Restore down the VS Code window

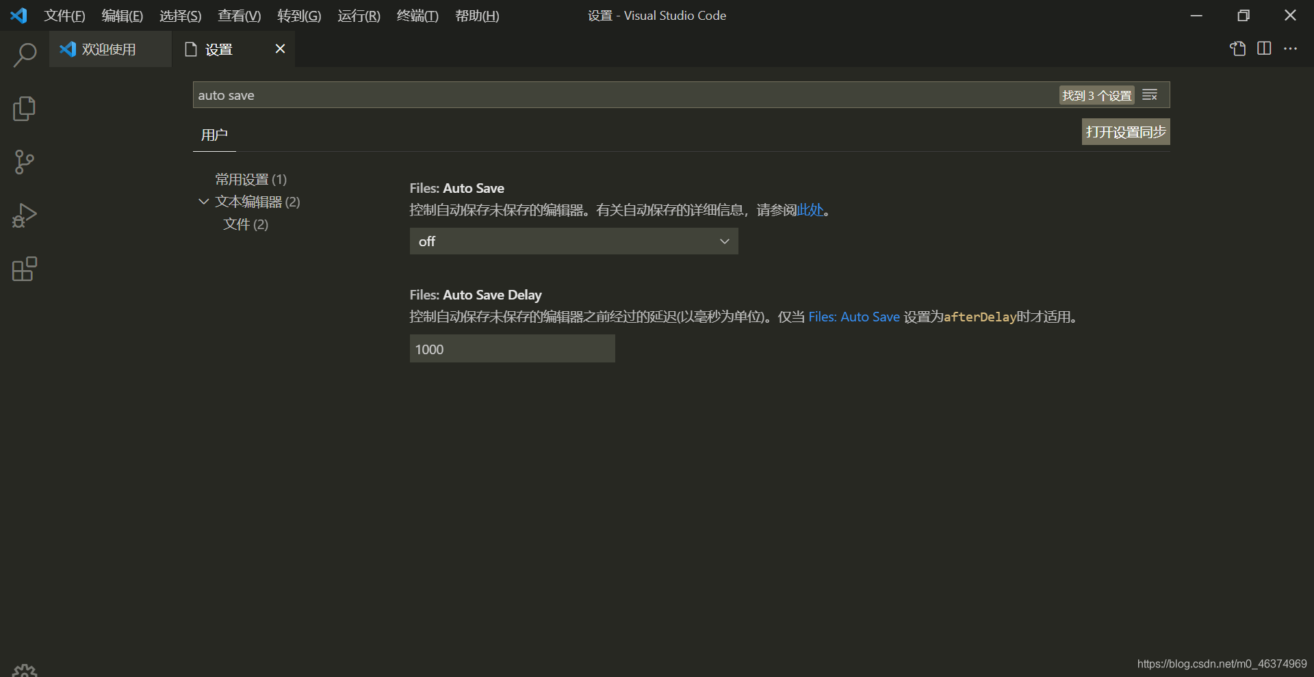[1244, 15]
